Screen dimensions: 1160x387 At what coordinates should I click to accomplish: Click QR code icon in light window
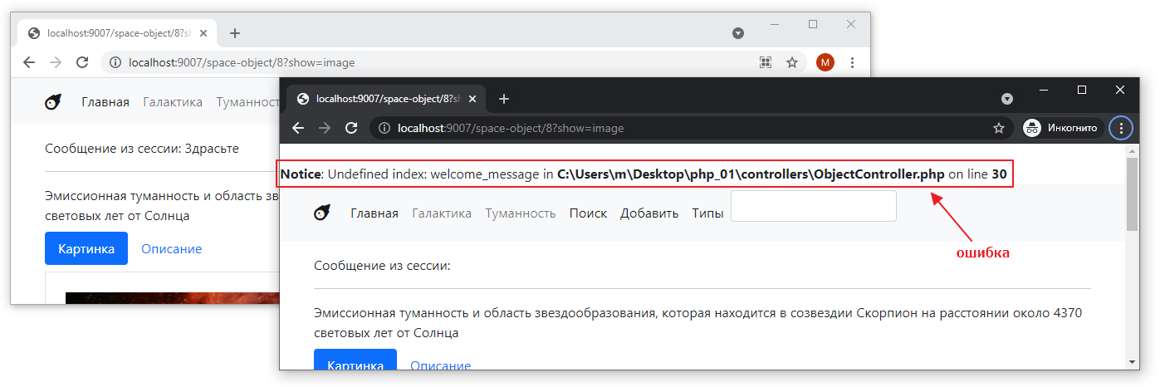pos(766,62)
